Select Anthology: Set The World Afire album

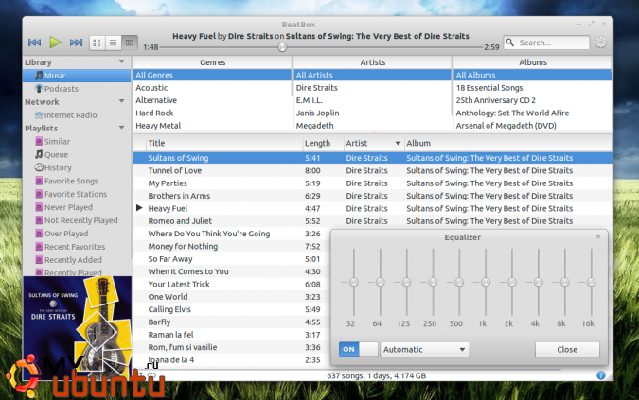point(533,113)
